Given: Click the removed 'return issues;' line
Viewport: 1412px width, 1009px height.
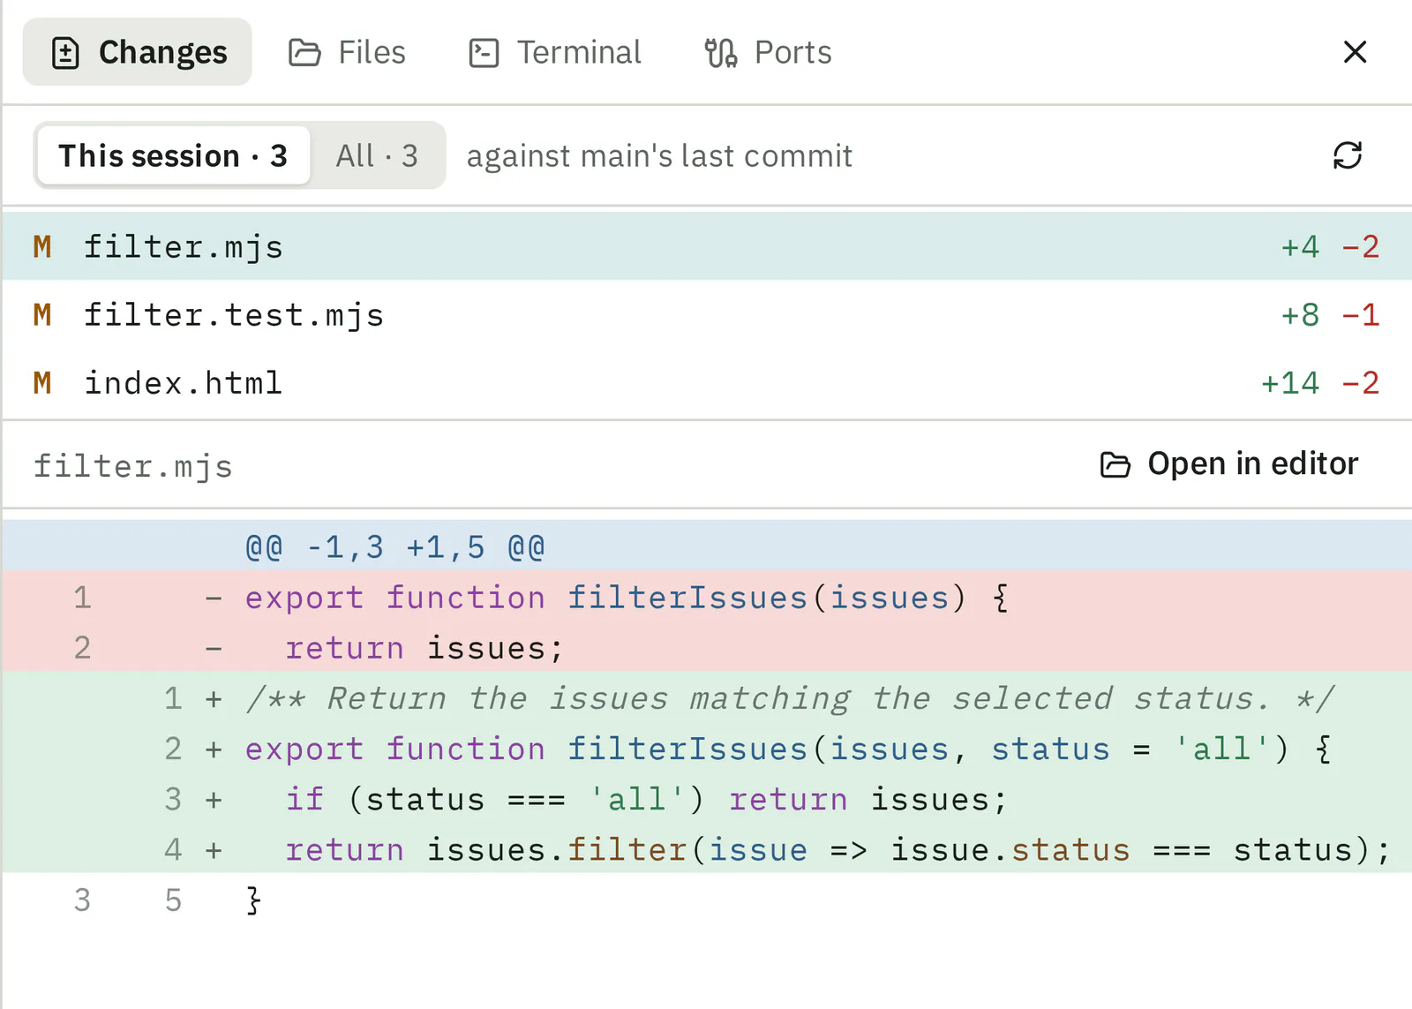Looking at the screenshot, I should click(706, 647).
